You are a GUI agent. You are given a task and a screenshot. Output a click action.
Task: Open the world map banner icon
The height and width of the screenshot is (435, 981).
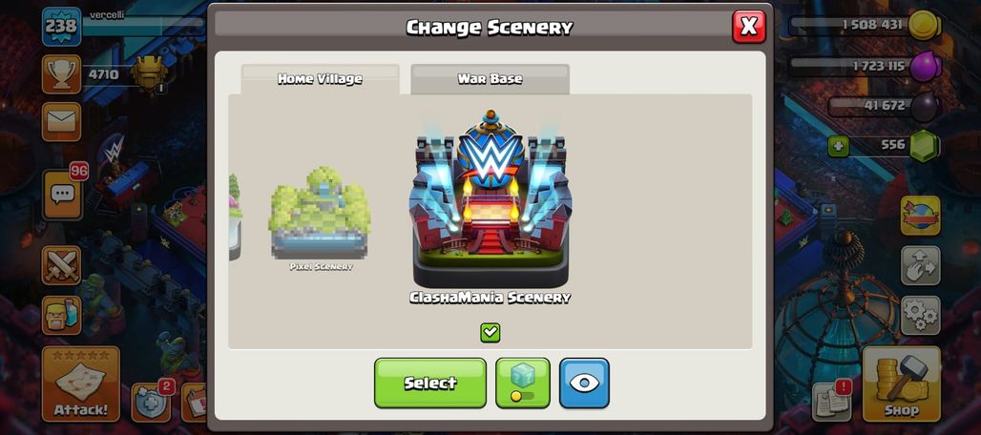(x=920, y=216)
